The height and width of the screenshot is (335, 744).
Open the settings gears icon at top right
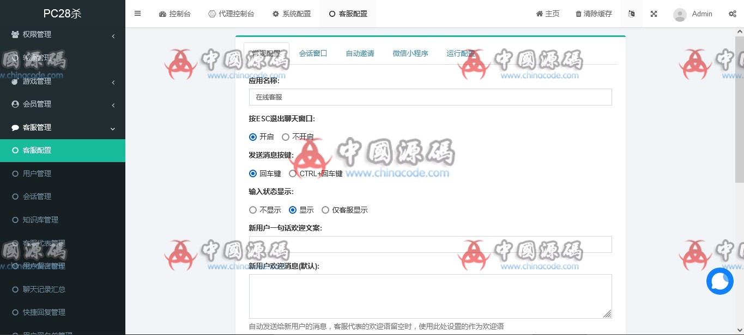[733, 14]
